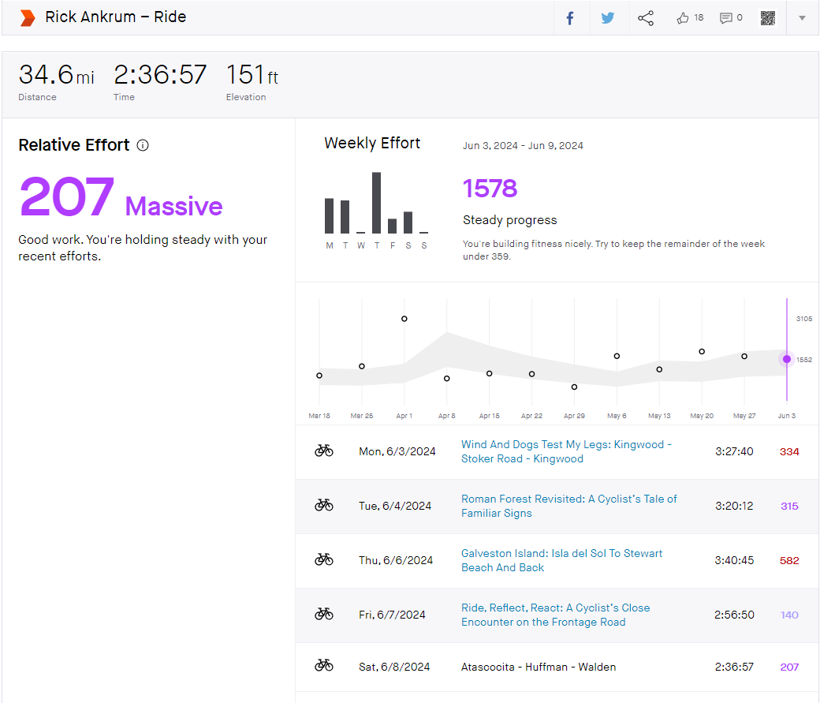Select the Apr 29 chart data point
This screenshot has height=703, width=820.
[x=574, y=387]
